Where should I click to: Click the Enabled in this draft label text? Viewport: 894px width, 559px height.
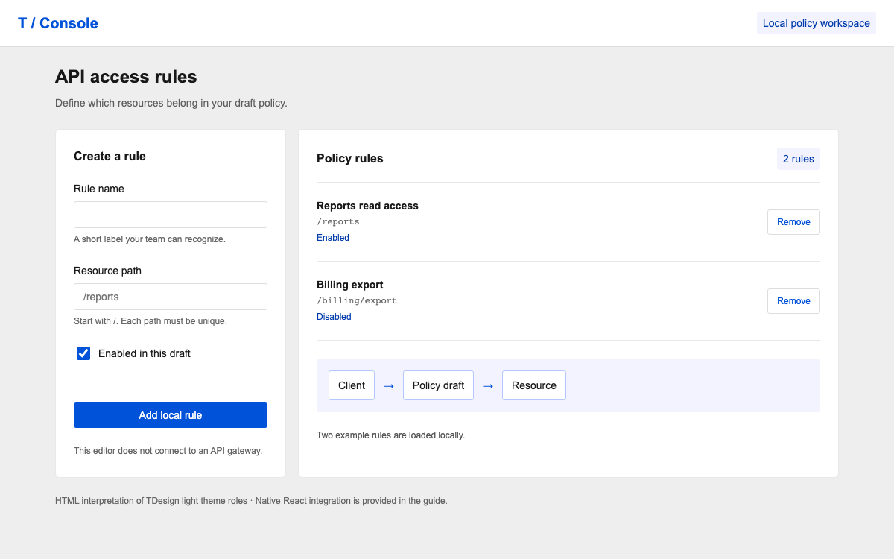pos(145,353)
